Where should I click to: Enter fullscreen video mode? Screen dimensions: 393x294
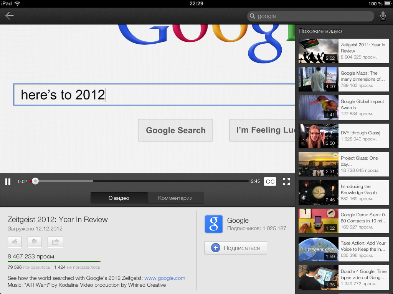click(286, 181)
